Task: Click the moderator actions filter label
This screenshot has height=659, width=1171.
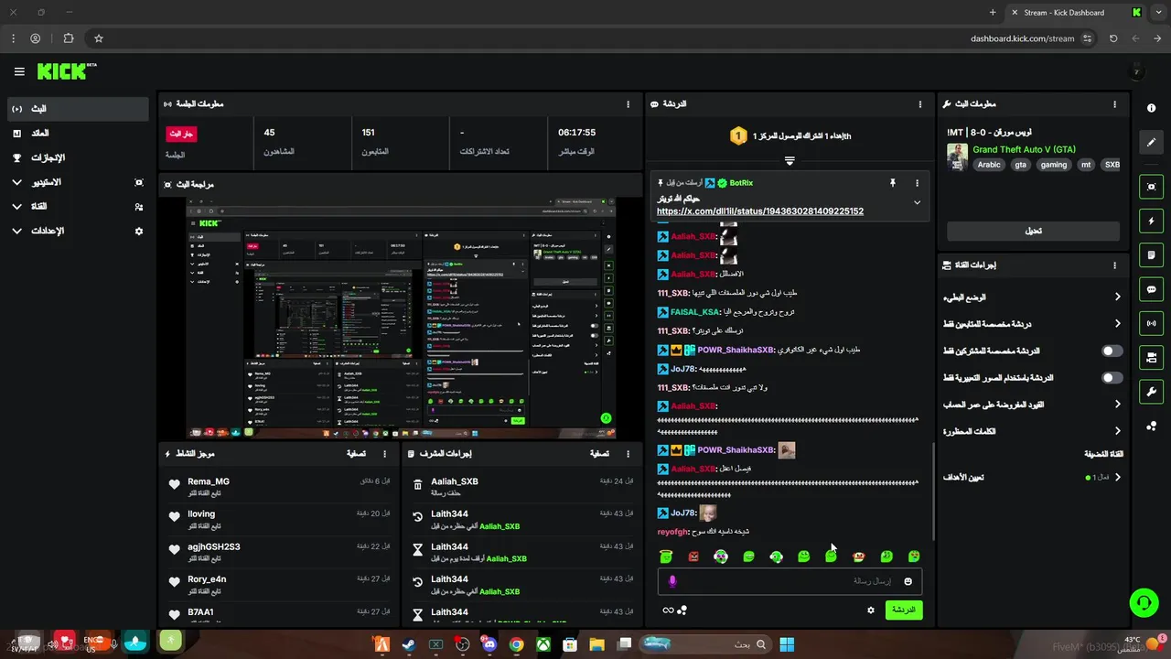Action: [599, 454]
